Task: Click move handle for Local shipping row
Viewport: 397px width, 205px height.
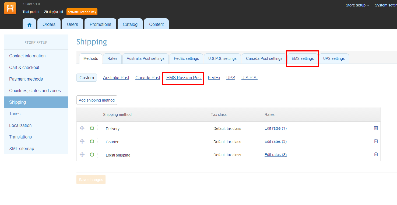Action: 82,155
